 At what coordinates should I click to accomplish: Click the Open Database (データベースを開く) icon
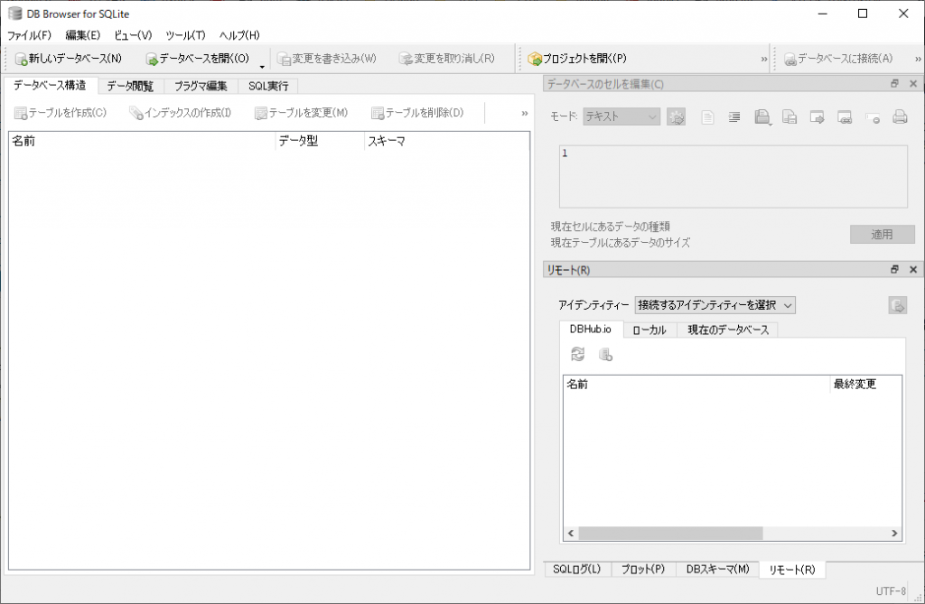(152, 59)
